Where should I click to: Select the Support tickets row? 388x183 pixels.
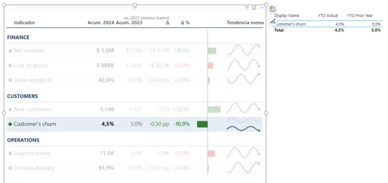(135, 153)
